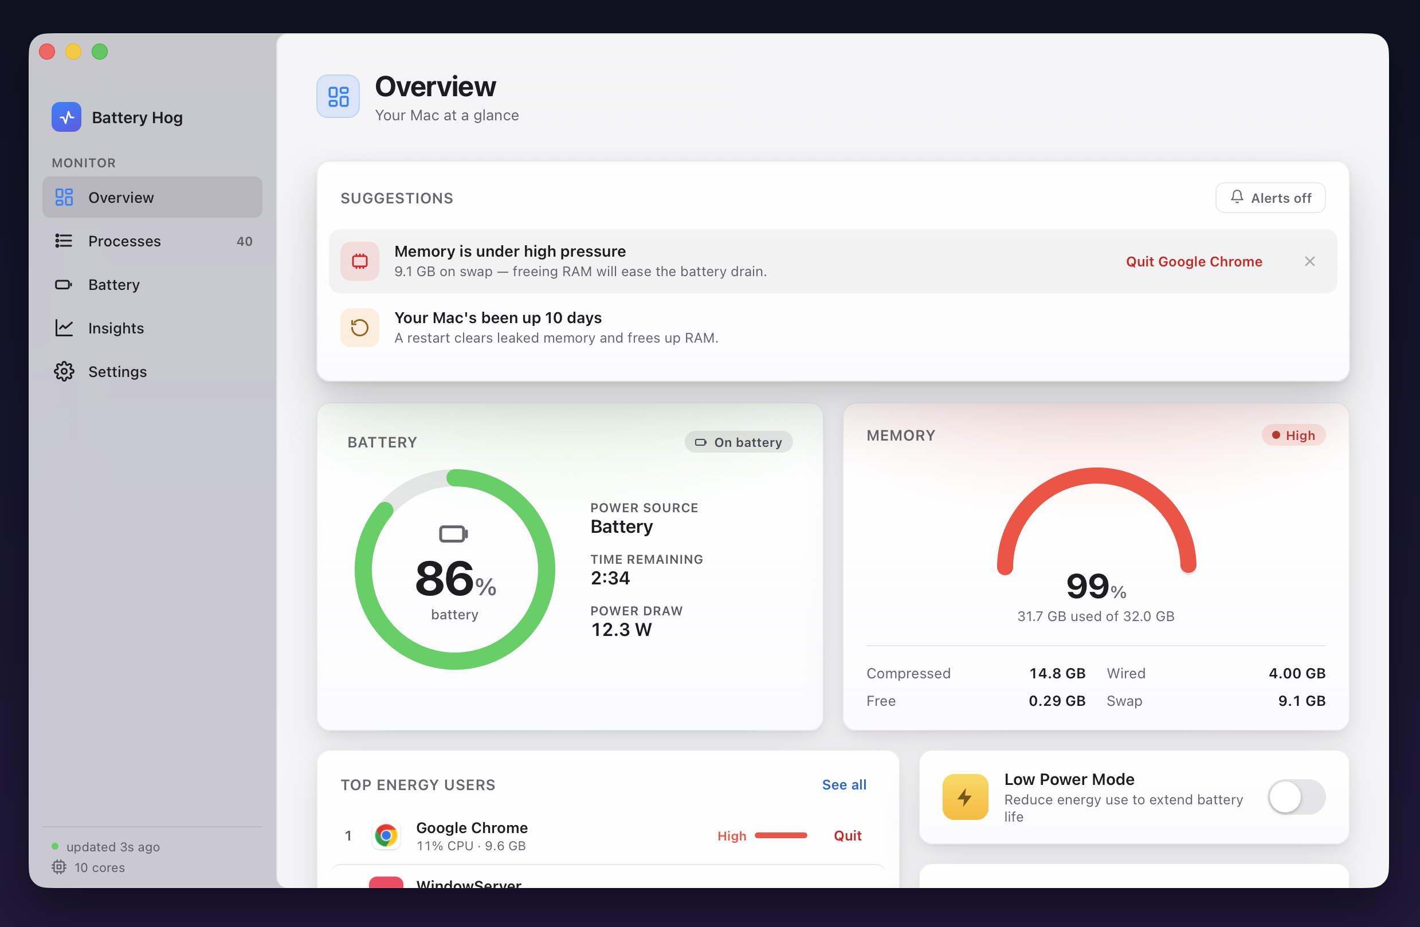Click the Overview grid icon in sidebar
The height and width of the screenshot is (927, 1420).
point(64,198)
